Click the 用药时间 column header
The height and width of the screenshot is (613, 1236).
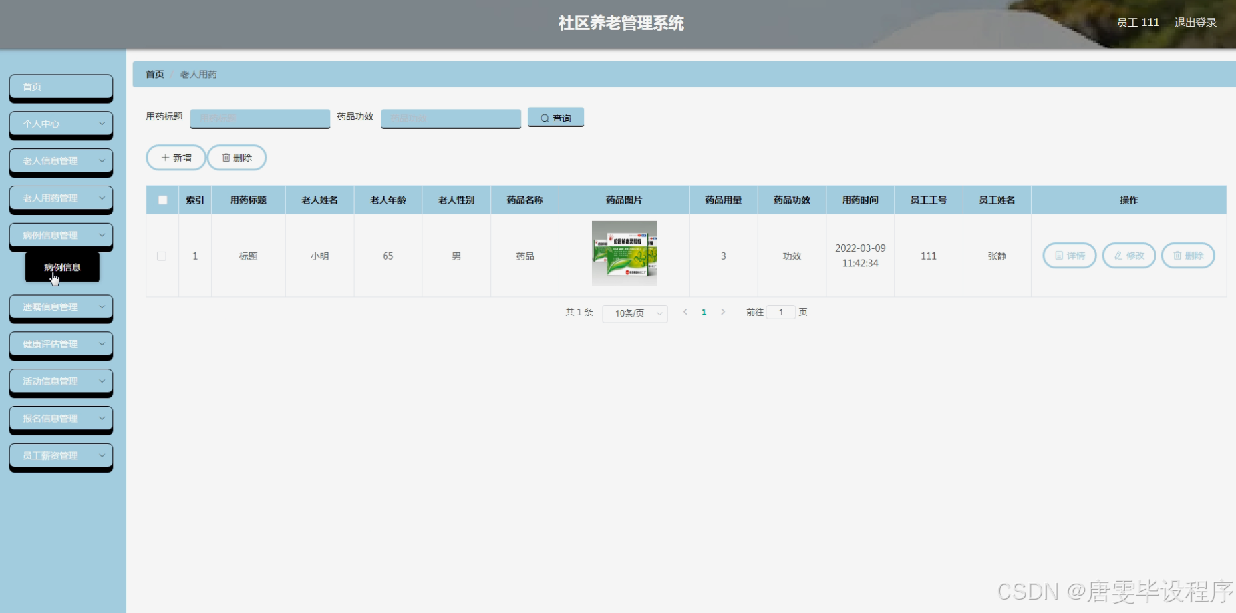tap(860, 200)
